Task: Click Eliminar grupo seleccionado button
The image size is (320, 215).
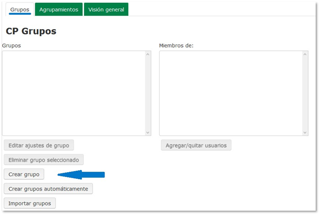Action: coord(44,160)
